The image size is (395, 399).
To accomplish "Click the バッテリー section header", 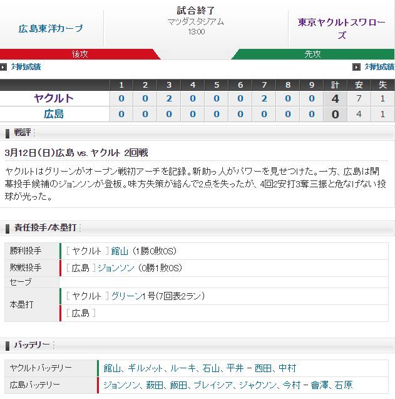I will pyautogui.click(x=197, y=345).
